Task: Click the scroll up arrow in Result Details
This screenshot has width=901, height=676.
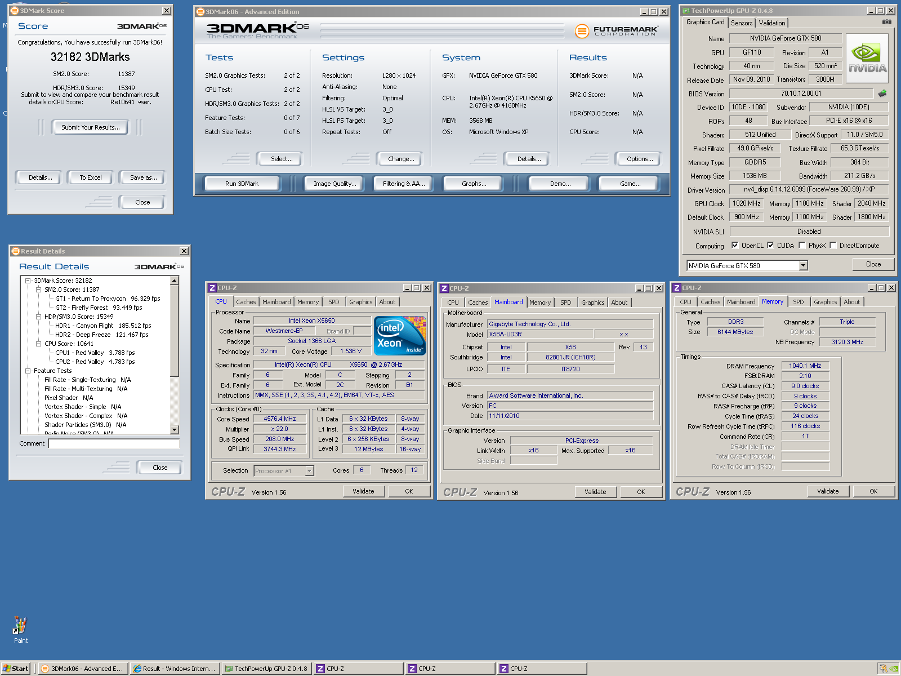Action: click(x=174, y=281)
